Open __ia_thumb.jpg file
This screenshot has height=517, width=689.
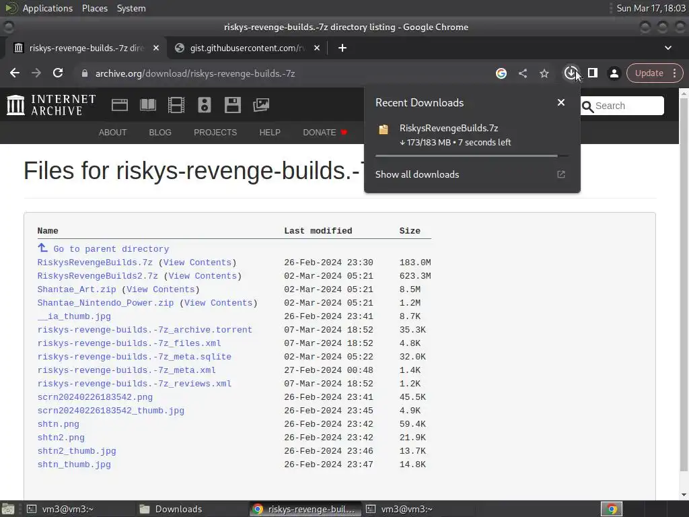click(74, 316)
